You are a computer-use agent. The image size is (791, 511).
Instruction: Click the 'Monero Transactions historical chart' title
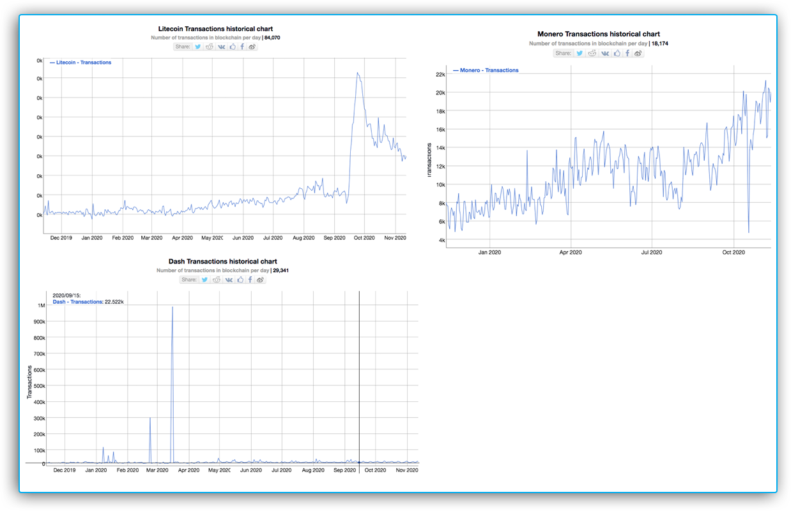pyautogui.click(x=599, y=34)
